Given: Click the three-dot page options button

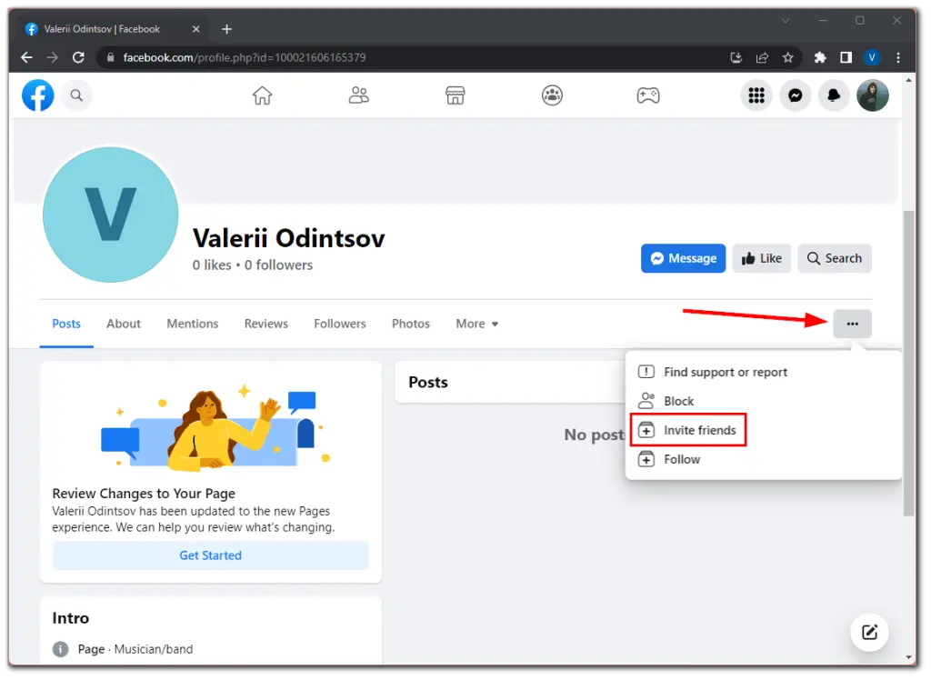Looking at the screenshot, I should pos(852,324).
